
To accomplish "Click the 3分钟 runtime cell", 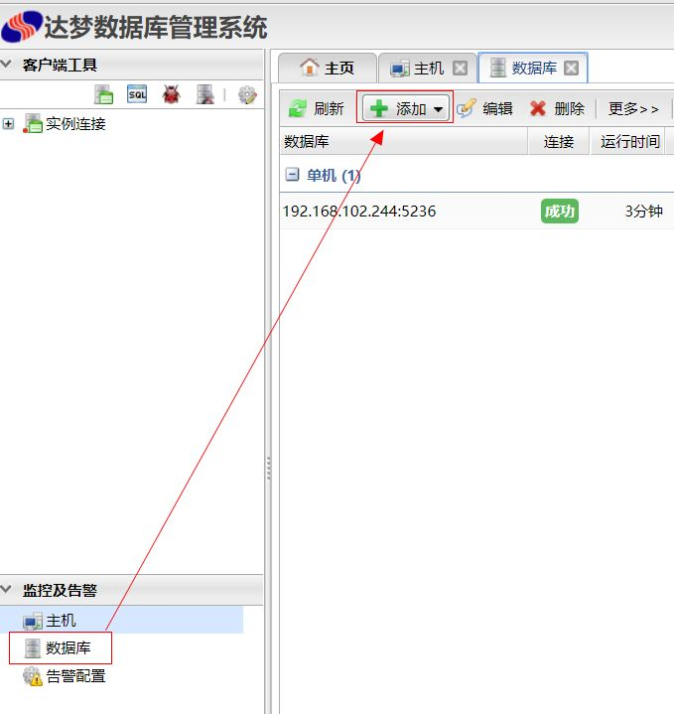I will (x=643, y=211).
